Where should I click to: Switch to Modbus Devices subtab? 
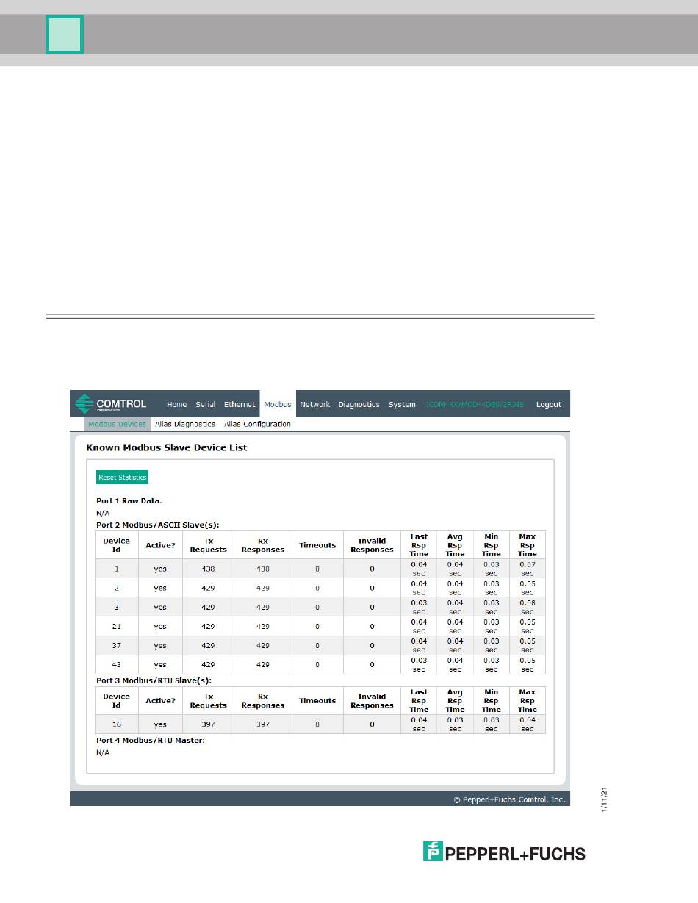(117, 424)
